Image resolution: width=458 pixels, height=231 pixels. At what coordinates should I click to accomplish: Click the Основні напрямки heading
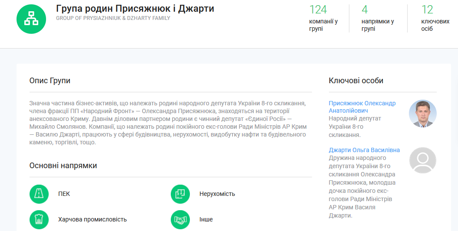[63, 166]
